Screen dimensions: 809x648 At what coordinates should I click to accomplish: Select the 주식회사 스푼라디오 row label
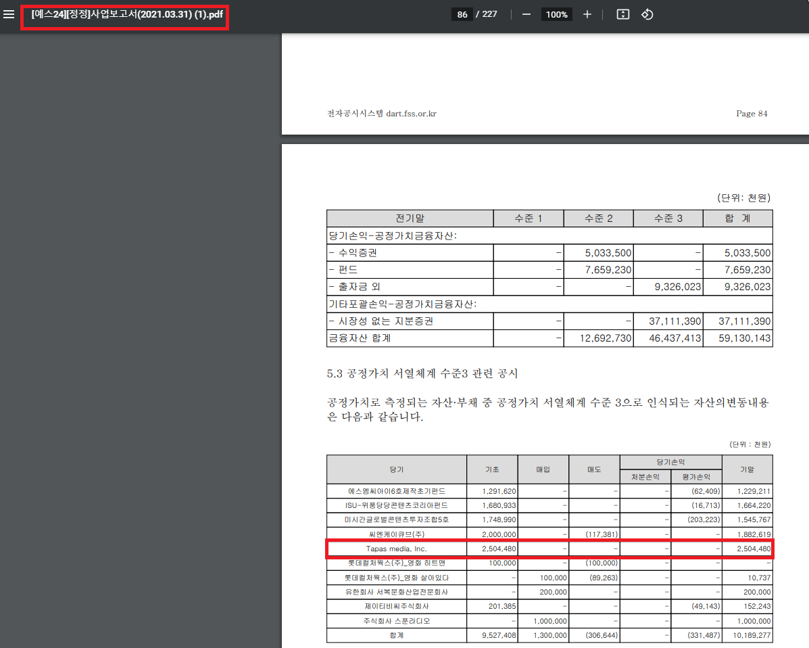pos(396,621)
